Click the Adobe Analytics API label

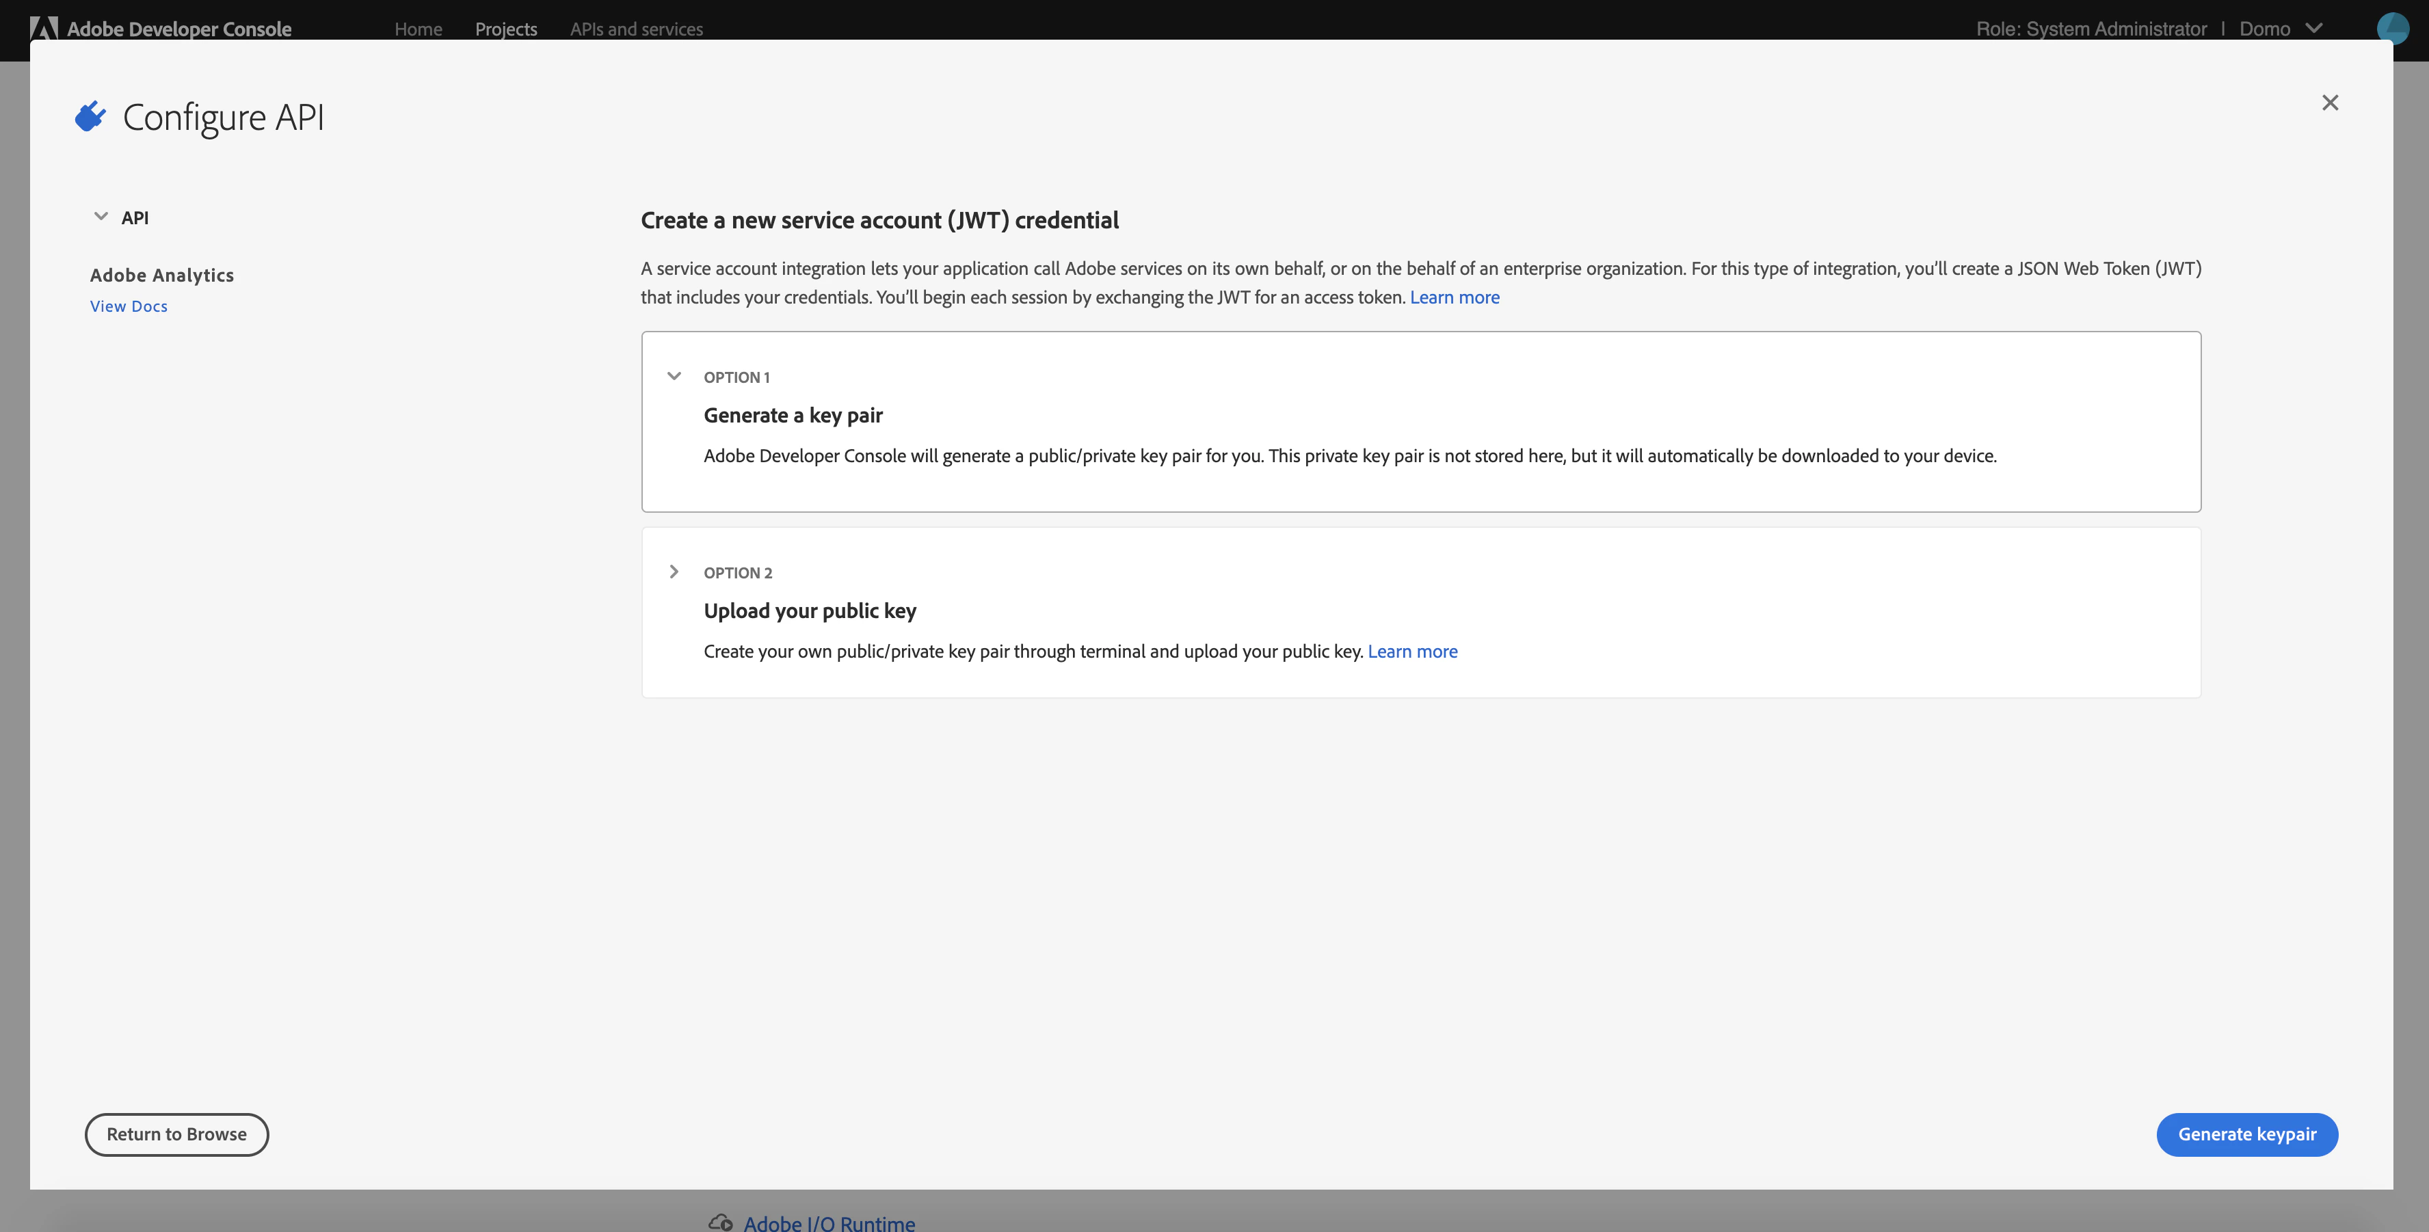(x=162, y=276)
